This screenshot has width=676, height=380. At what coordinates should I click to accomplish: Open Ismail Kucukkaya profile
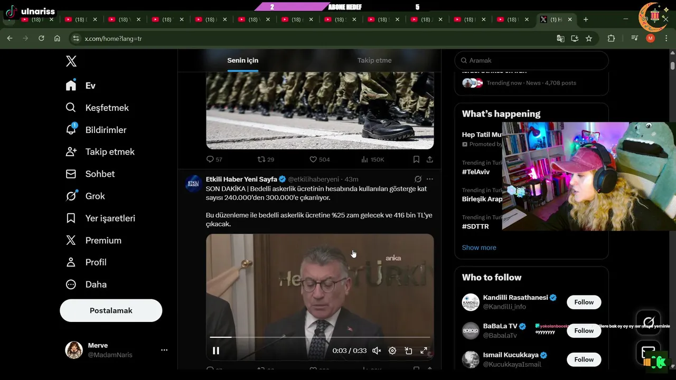[511, 355]
